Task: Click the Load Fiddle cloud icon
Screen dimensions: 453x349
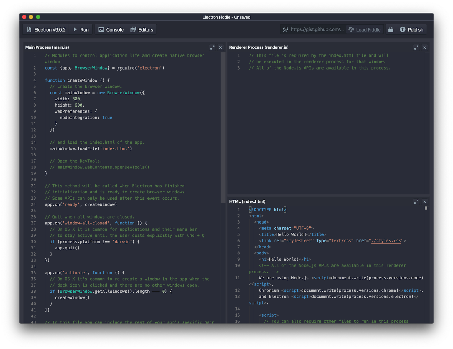Action: click(351, 29)
